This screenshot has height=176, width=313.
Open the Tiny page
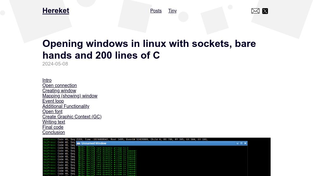tap(172, 11)
